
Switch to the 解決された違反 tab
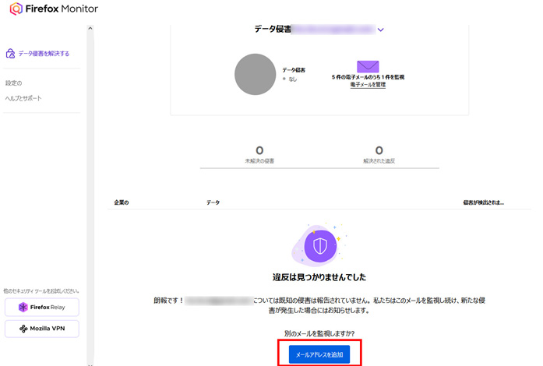click(x=379, y=154)
